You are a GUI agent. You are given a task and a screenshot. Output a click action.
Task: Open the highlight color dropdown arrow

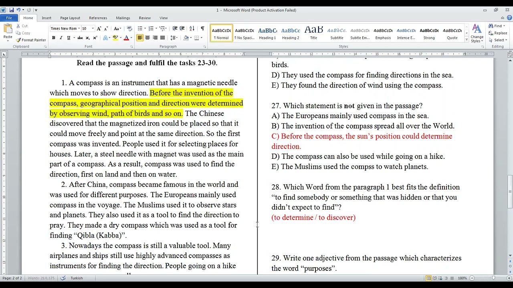(120, 38)
